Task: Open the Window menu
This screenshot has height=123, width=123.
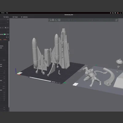Action: [3, 13]
